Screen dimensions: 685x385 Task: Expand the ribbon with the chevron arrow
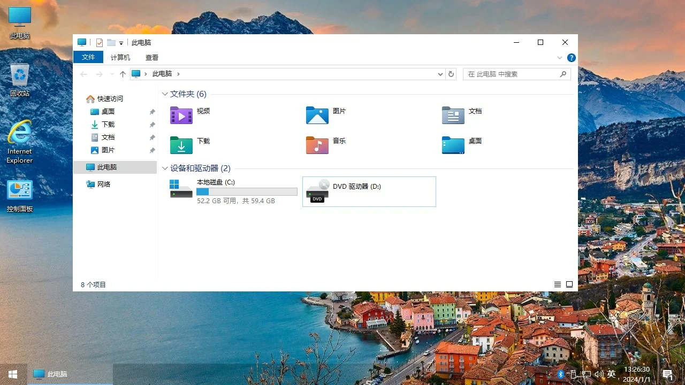tap(560, 57)
